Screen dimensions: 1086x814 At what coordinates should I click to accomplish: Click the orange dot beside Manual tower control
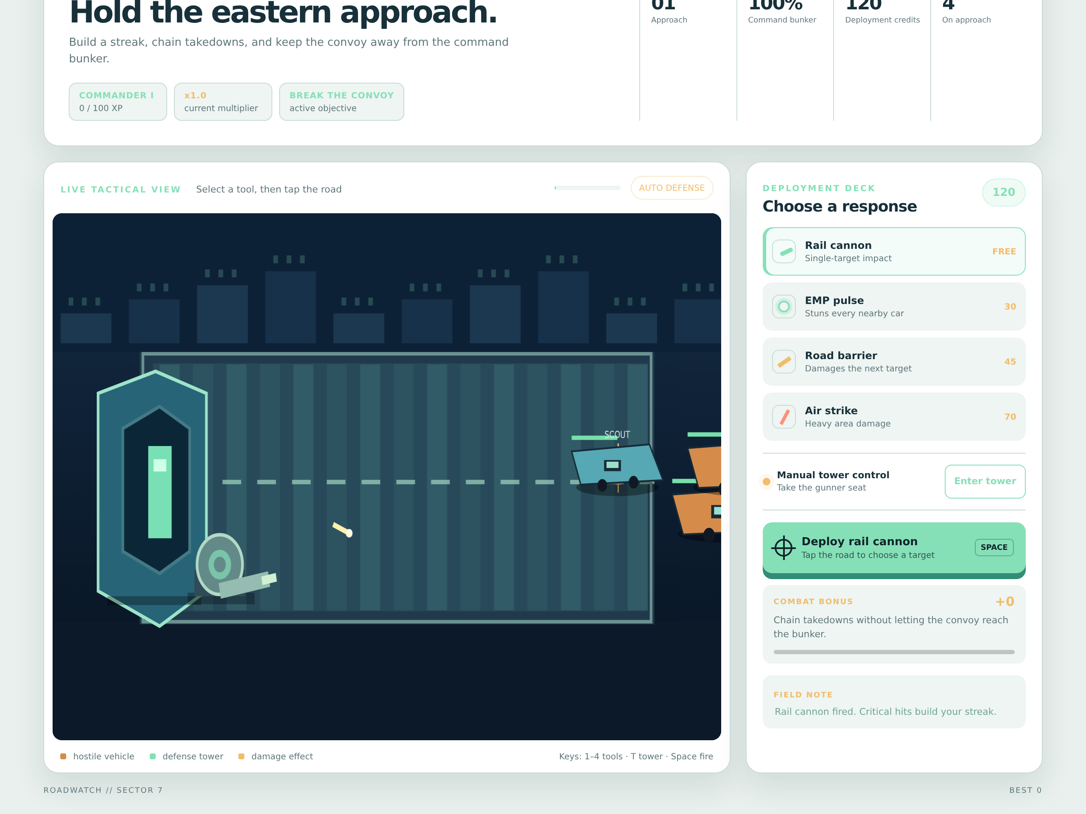(x=767, y=481)
